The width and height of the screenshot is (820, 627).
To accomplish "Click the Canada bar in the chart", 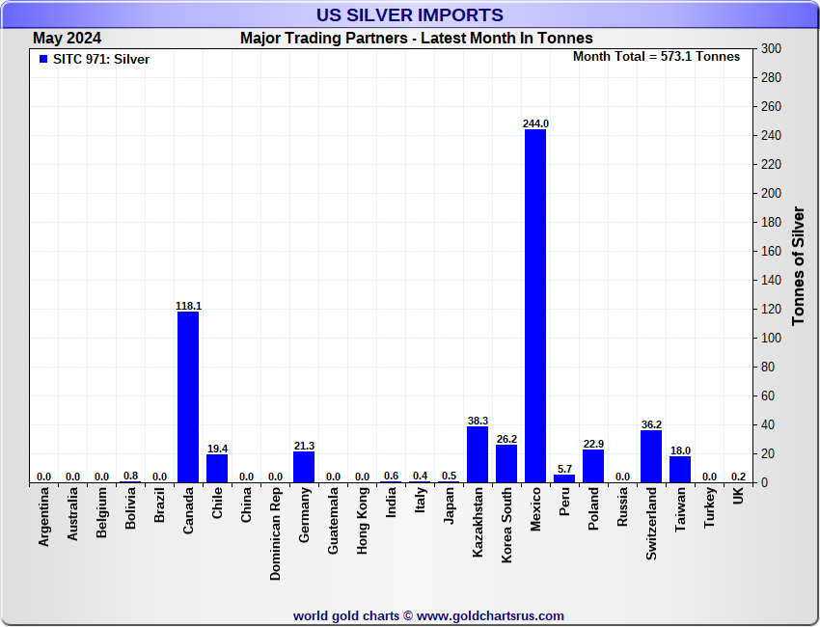I will coord(188,396).
